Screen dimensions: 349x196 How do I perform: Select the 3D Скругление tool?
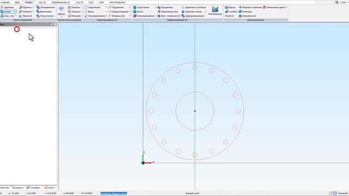point(141,7)
